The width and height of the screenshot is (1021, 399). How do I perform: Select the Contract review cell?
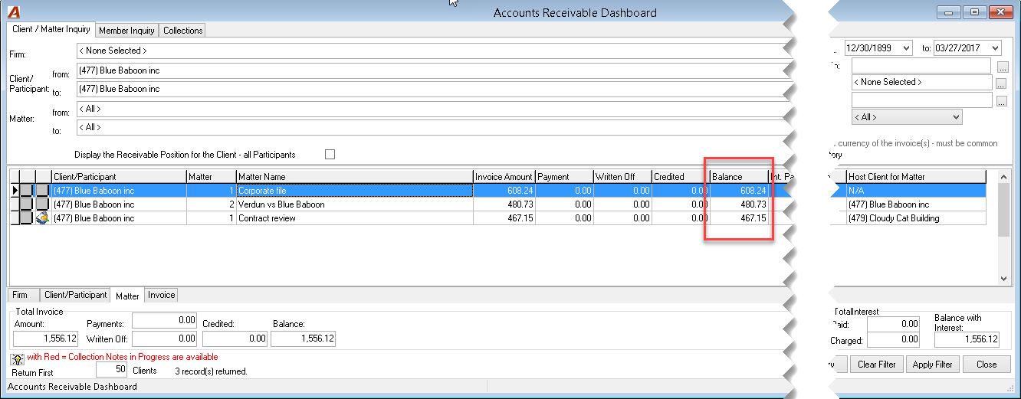354,218
